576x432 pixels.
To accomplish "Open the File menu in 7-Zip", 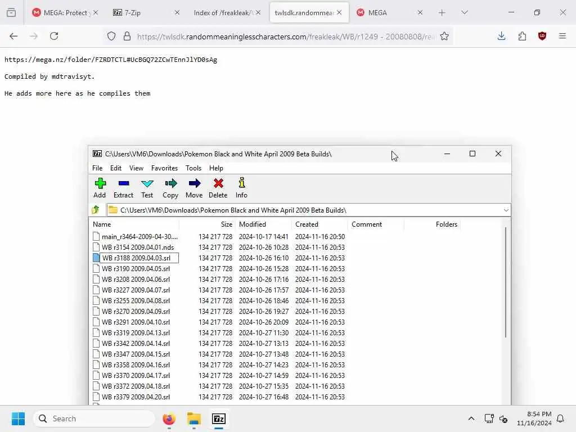I will pyautogui.click(x=97, y=168).
